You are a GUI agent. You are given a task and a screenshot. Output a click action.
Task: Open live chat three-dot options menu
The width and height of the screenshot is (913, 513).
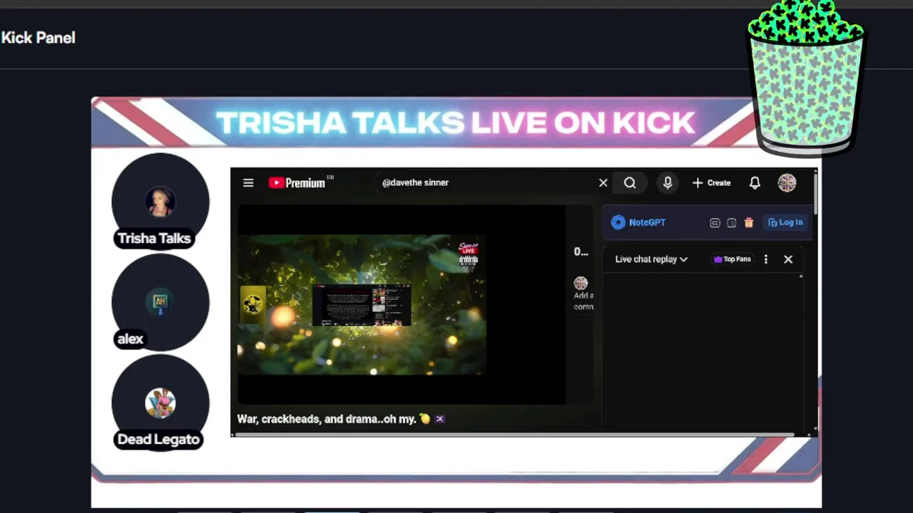point(766,259)
